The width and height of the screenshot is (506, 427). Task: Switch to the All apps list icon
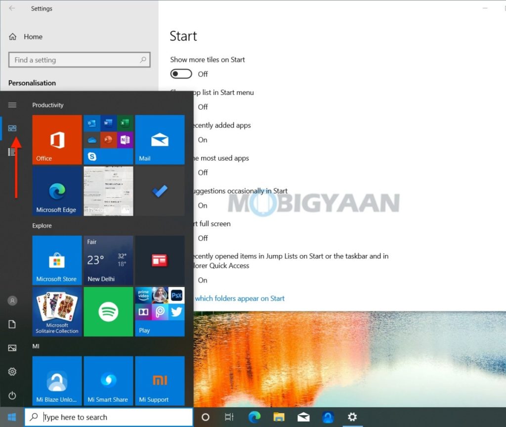[12, 152]
